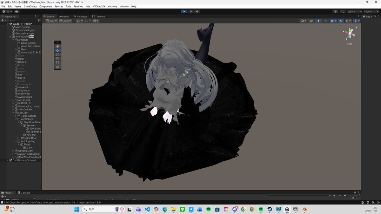381x214 pixels.
Task: Expand the DontDestroyOnLoad scene
Action: pos(8,160)
